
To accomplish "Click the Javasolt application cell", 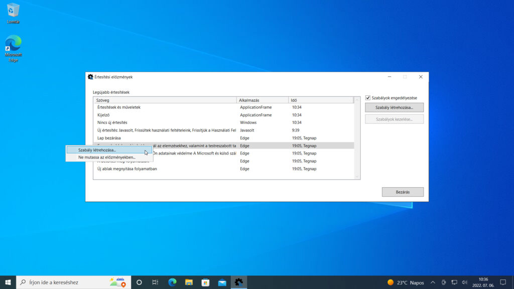I will click(247, 130).
